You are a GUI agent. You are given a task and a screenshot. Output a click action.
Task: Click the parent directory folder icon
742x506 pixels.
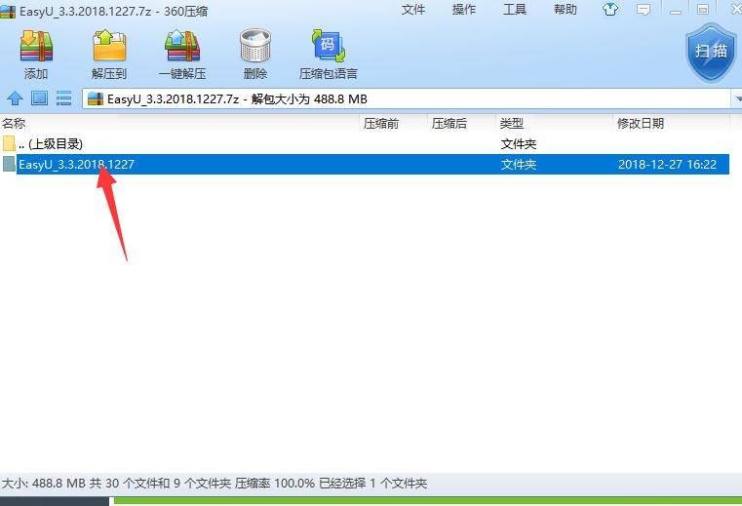[9, 143]
